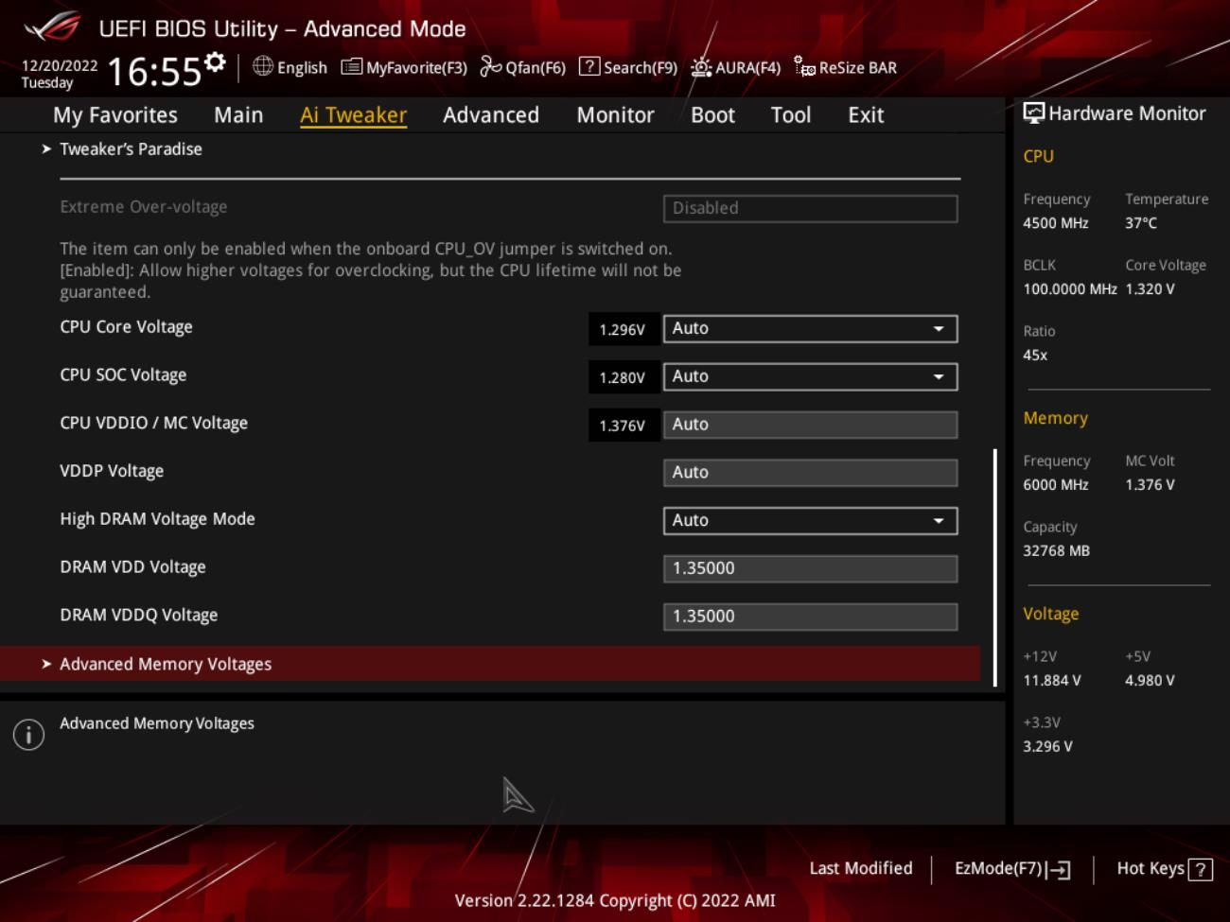This screenshot has height=922, width=1230.
Task: Open the clock settings gear icon
Action: pyautogui.click(x=216, y=62)
